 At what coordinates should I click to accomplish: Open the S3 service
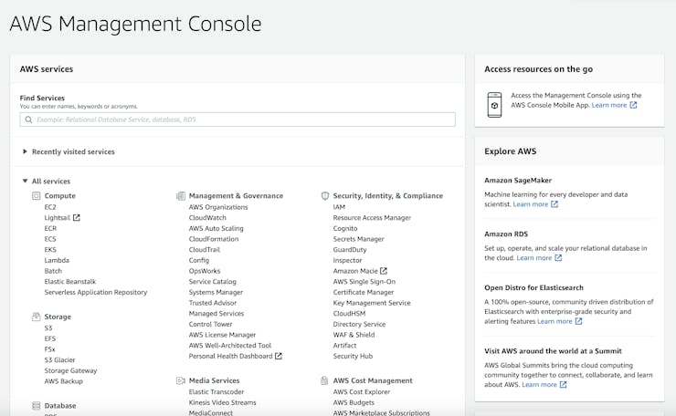tap(48, 328)
